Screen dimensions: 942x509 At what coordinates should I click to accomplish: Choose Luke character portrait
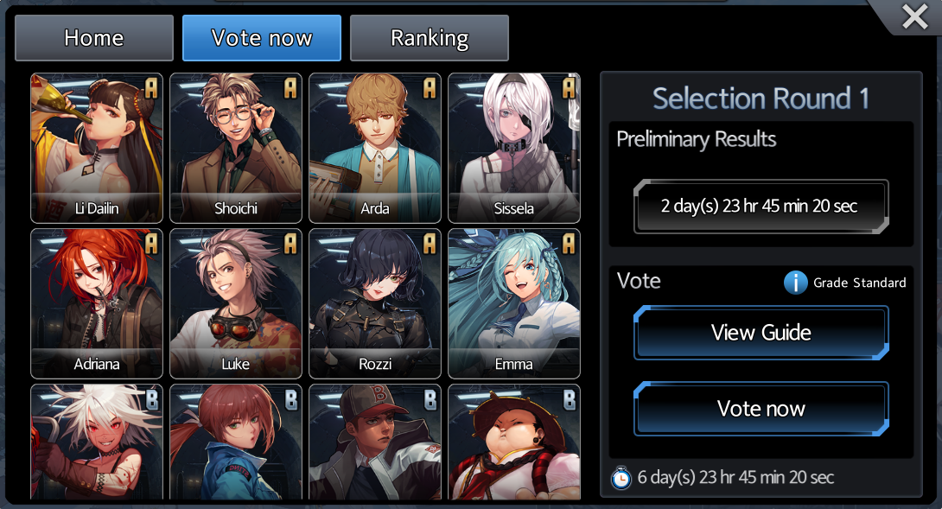pos(236,303)
